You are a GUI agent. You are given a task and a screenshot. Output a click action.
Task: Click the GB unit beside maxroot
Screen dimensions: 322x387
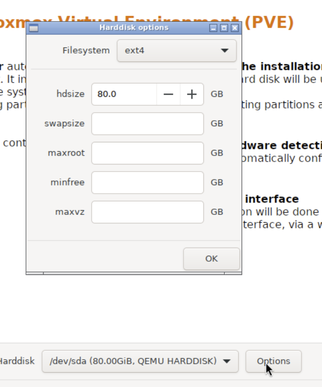coord(217,153)
